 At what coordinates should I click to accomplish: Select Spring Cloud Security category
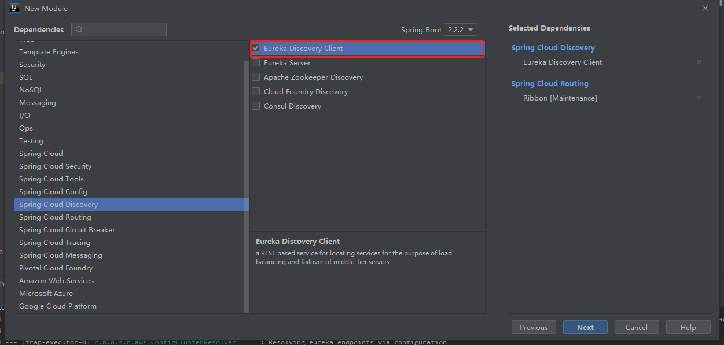coord(131,166)
